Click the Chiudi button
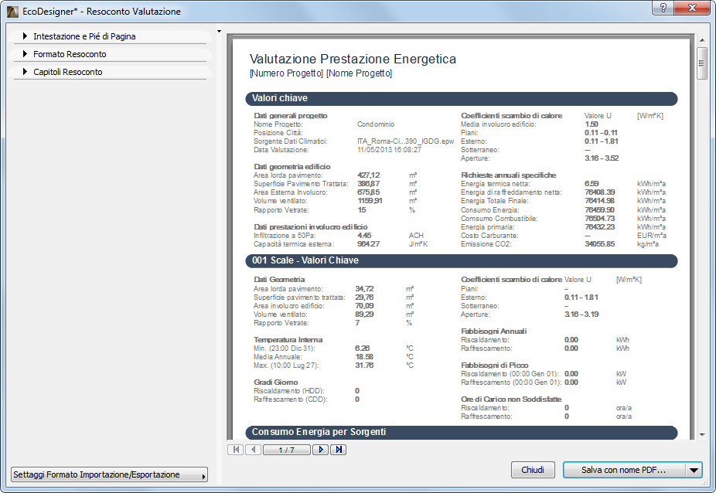Screen dimensions: 716x493 point(533,470)
